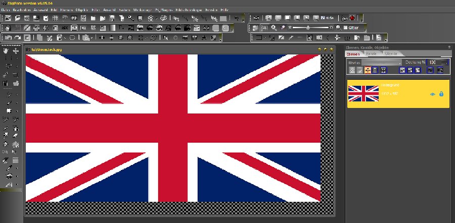The height and width of the screenshot is (223, 455).
Task: Click the red record button icon
Action: pos(352,18)
